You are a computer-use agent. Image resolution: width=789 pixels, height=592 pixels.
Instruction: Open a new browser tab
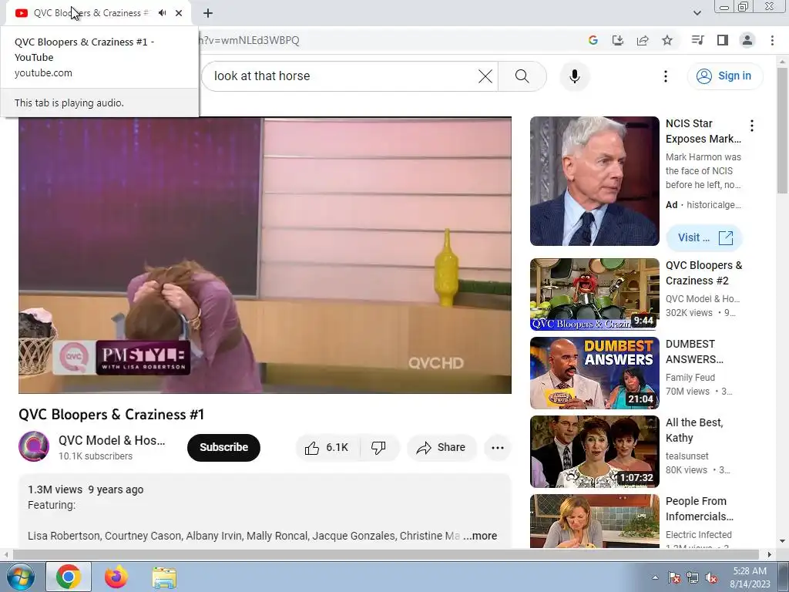point(208,13)
